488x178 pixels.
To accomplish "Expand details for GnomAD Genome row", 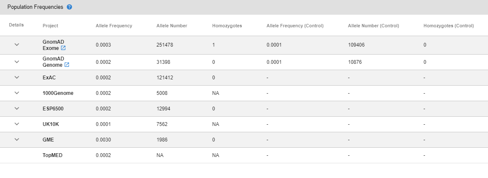I will pos(17,62).
